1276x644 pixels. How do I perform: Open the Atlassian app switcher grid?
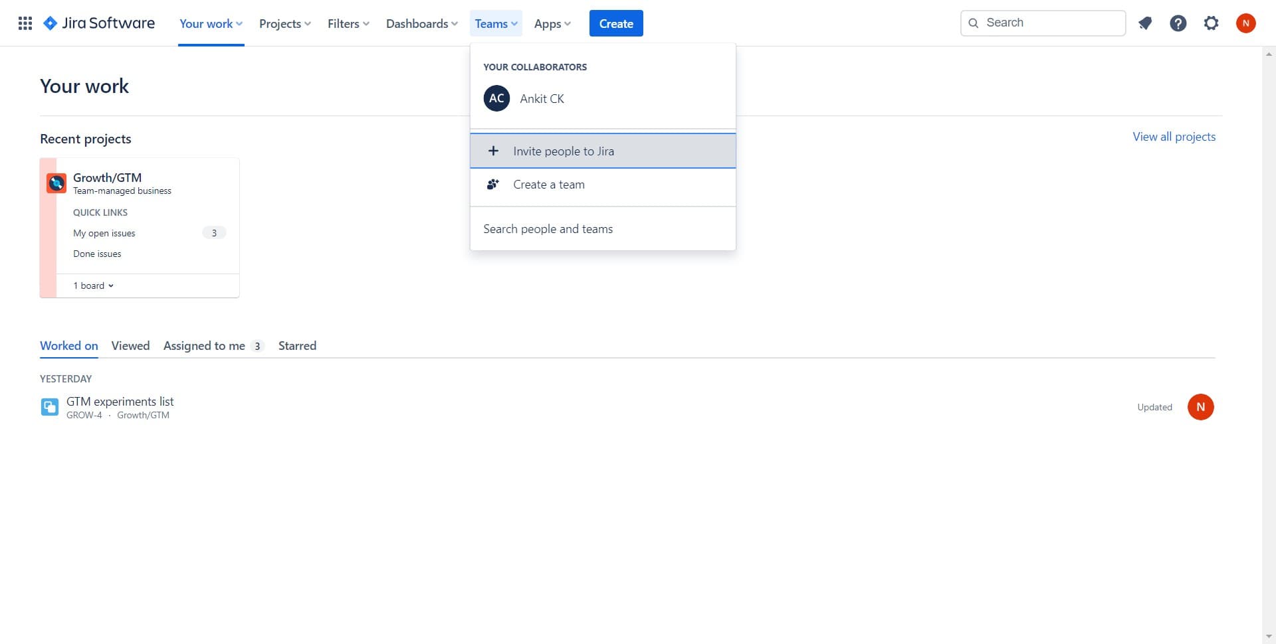(x=25, y=23)
